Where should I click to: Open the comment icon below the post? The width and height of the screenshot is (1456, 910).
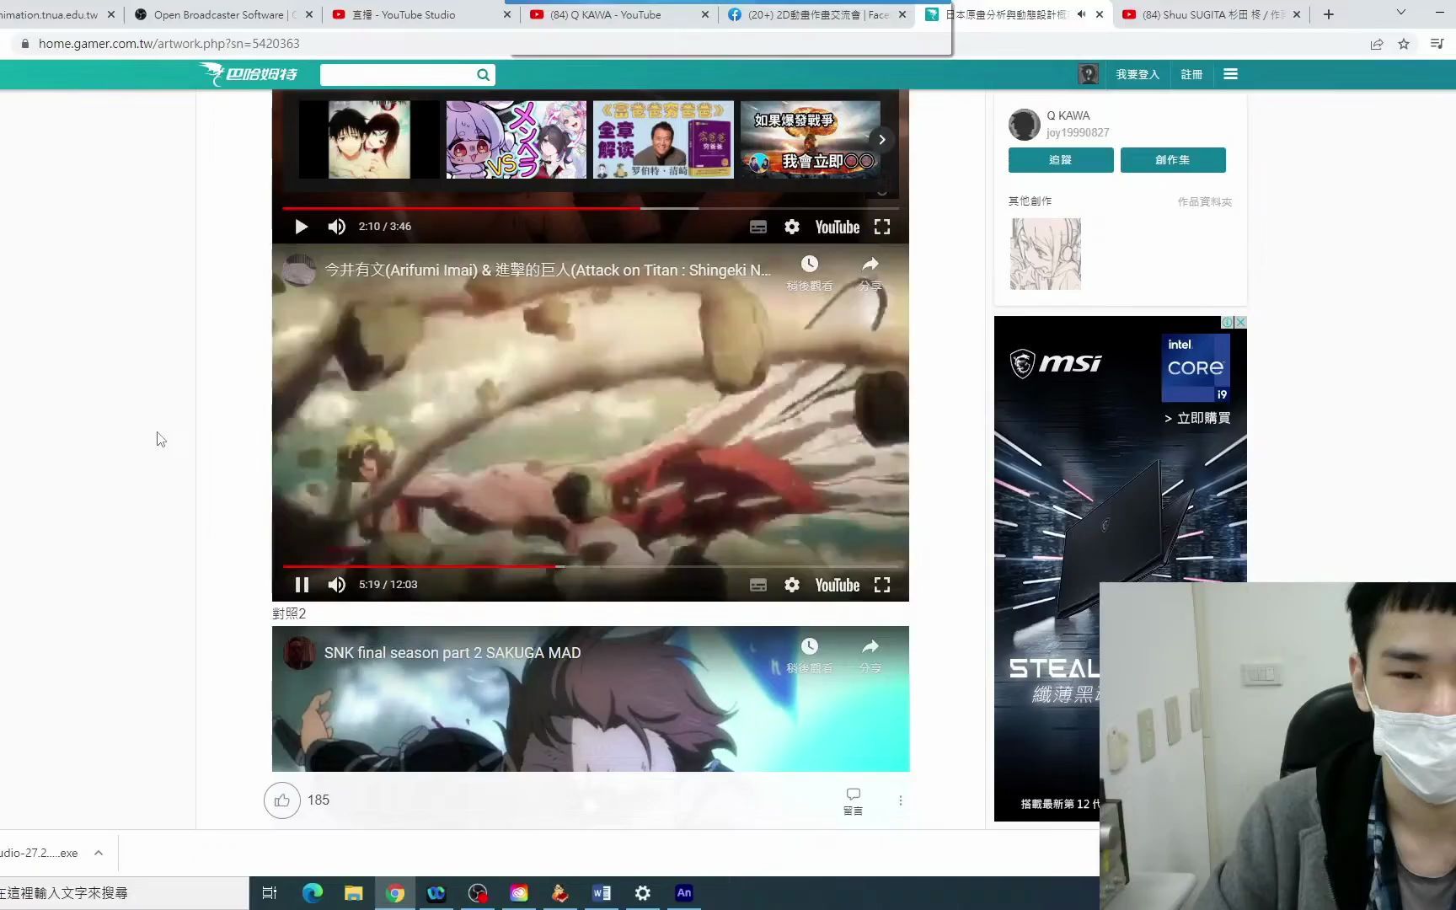[x=853, y=800]
